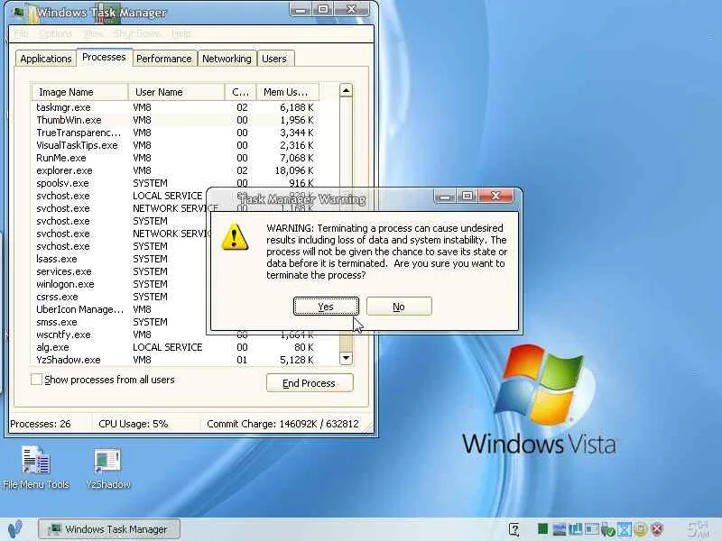The width and height of the screenshot is (722, 541).
Task: Open the File Menu Tools desktop shortcut
Action: (36, 467)
